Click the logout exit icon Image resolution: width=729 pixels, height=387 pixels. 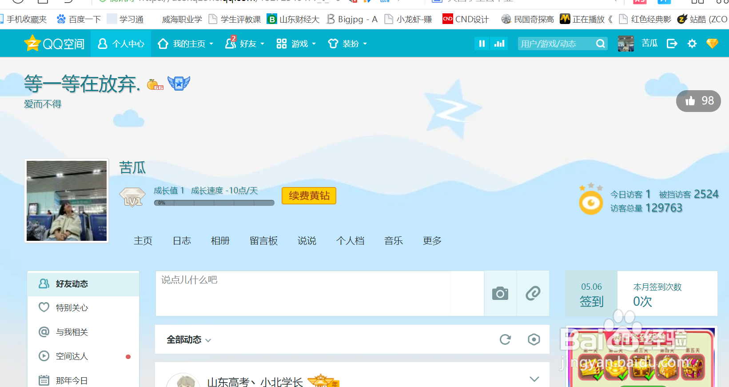tap(672, 44)
